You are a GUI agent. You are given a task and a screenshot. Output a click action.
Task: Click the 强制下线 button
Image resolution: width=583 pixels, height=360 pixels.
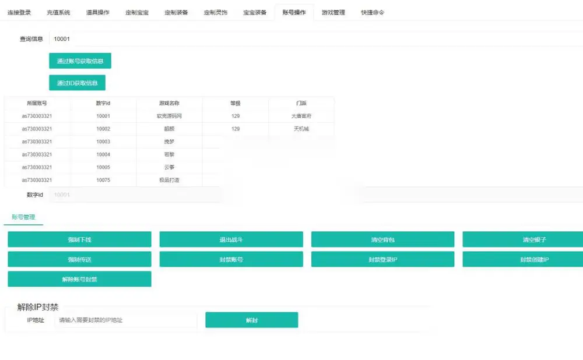tap(79, 239)
